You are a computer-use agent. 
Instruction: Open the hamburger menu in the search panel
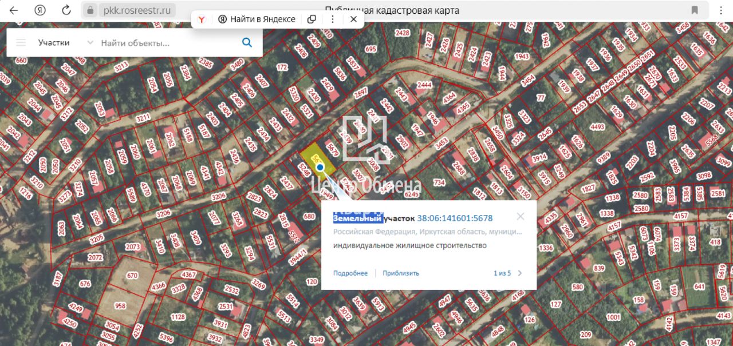21,42
